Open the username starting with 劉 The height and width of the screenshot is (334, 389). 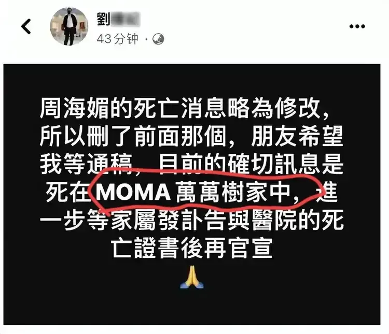[x=119, y=19]
